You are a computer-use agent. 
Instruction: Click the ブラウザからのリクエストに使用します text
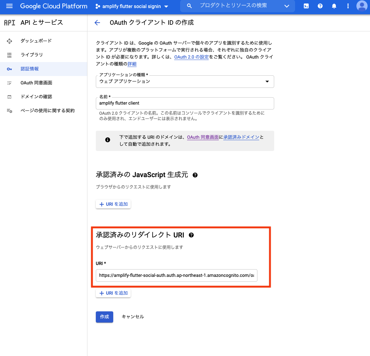(x=133, y=187)
